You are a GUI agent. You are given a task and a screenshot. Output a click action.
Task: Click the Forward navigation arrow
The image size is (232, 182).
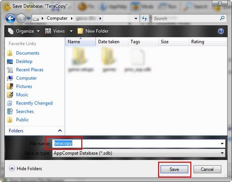click(21, 18)
